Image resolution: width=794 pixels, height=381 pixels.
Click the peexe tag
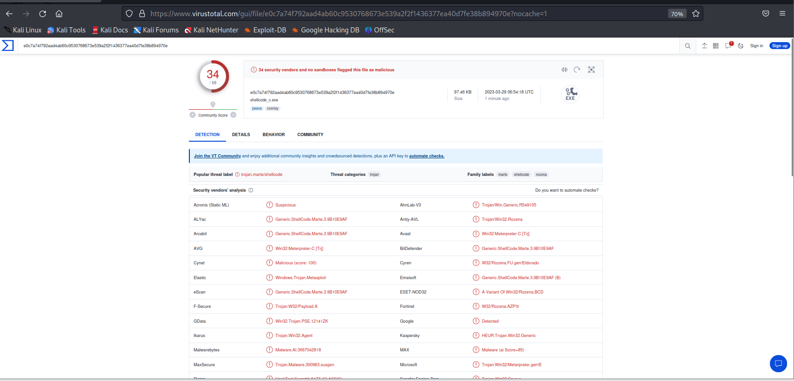pyautogui.click(x=257, y=108)
